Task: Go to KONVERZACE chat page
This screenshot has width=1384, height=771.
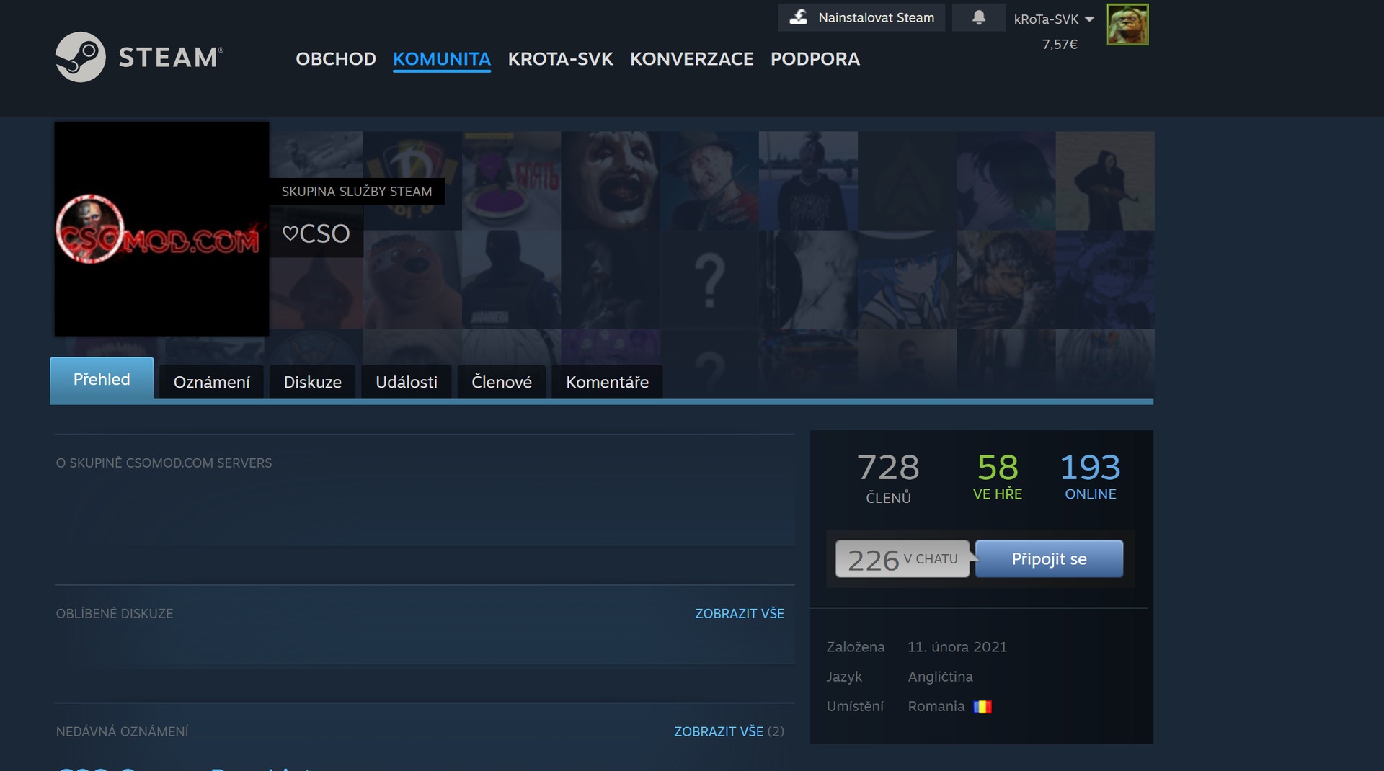Action: coord(691,59)
